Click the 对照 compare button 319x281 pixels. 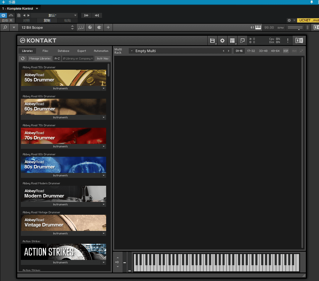pos(26,20)
